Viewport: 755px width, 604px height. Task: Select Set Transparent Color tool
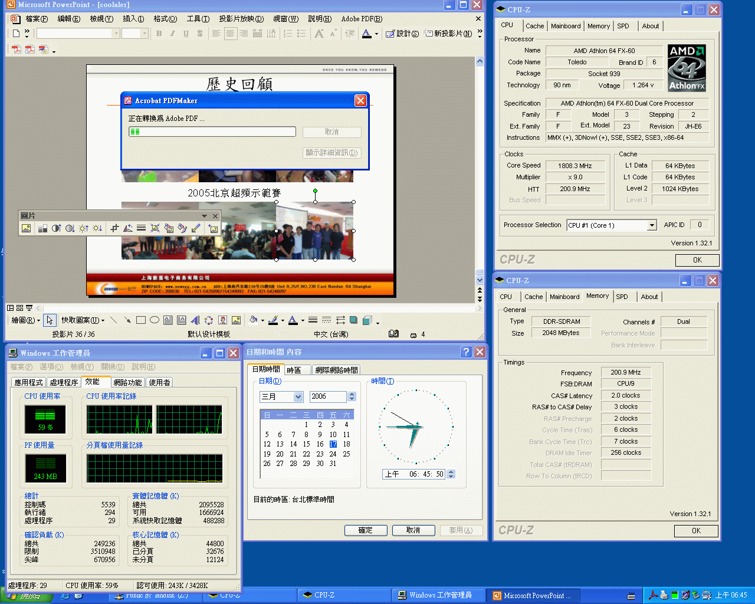(x=196, y=228)
